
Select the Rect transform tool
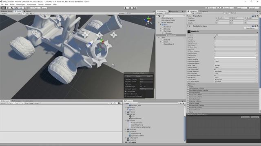(21, 8)
